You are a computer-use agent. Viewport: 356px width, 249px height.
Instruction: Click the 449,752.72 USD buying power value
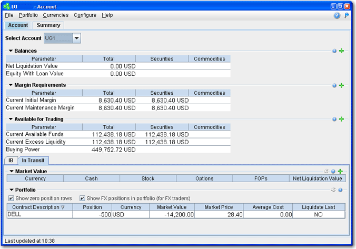[113, 150]
